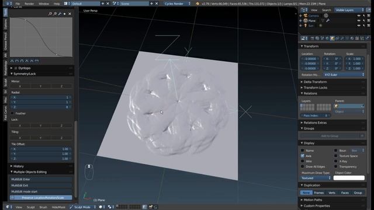Viewport: 374px width, 210px height.
Task: Click the pivot point selector icon
Action: 110,207
